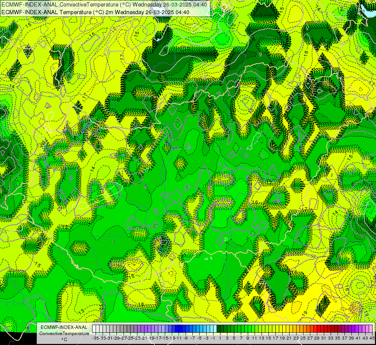Click the 15 legend tick value
This screenshot has width=376, height=345.
point(268,338)
